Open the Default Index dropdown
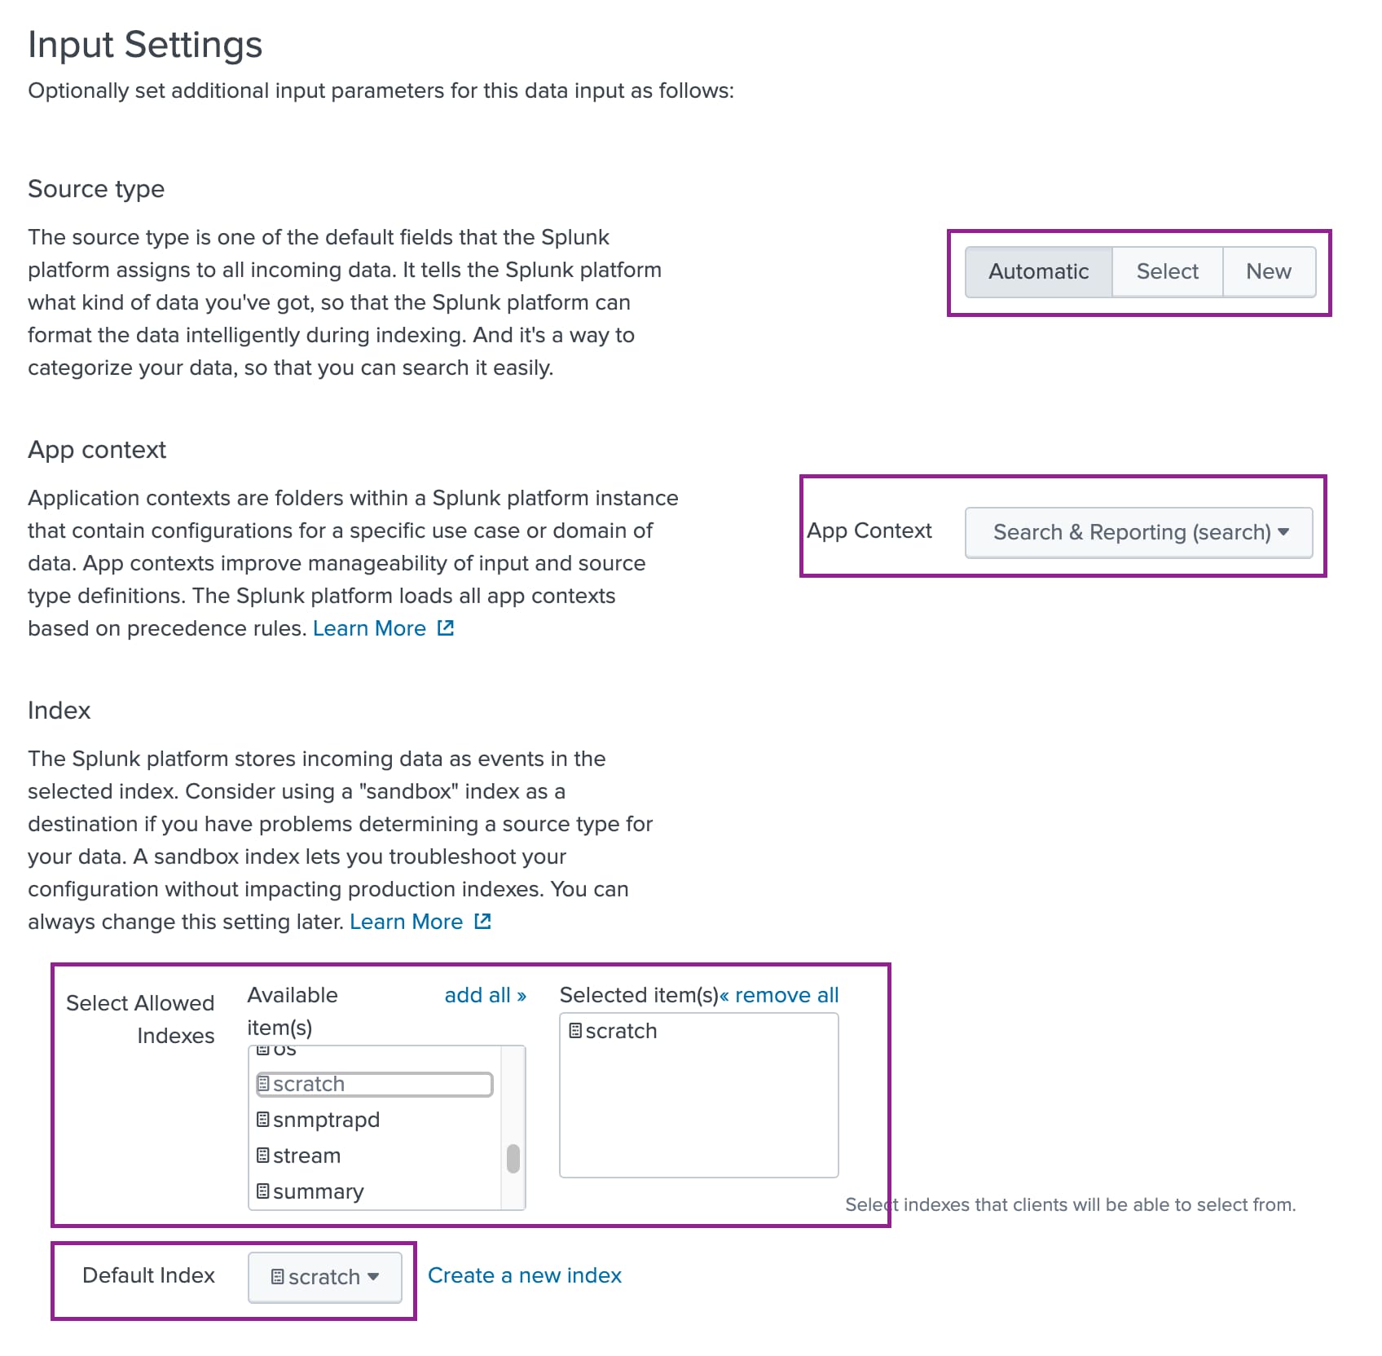The height and width of the screenshot is (1356, 1382). coord(324,1277)
